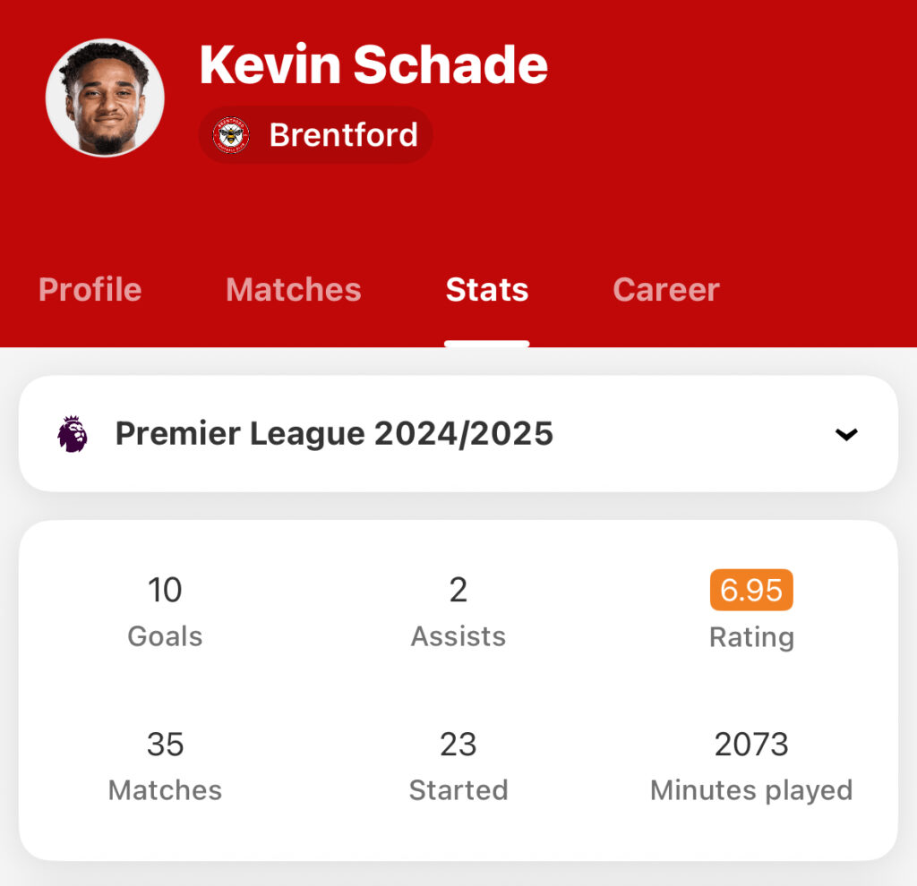
Task: Open Premier League 2024/2025 competition dropdown
Action: coord(458,434)
